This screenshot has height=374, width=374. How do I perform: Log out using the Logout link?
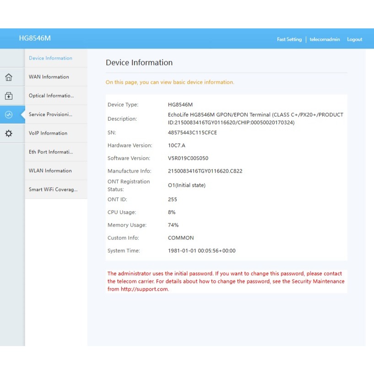354,39
